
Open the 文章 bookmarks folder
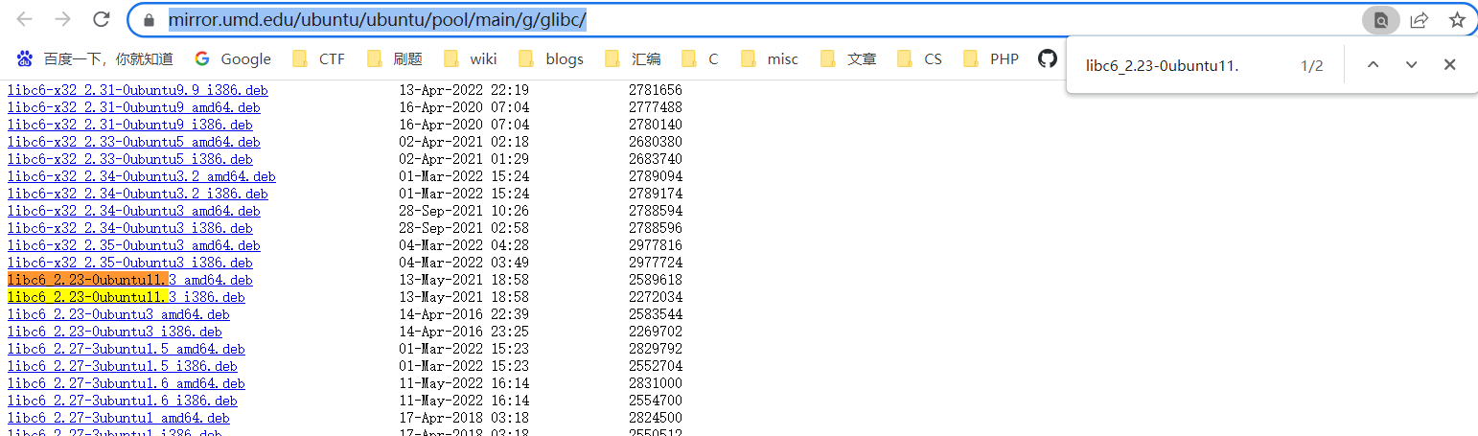848,59
